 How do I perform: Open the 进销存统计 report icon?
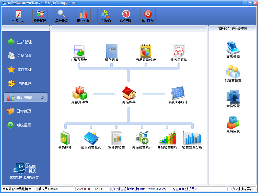(x=79, y=53)
